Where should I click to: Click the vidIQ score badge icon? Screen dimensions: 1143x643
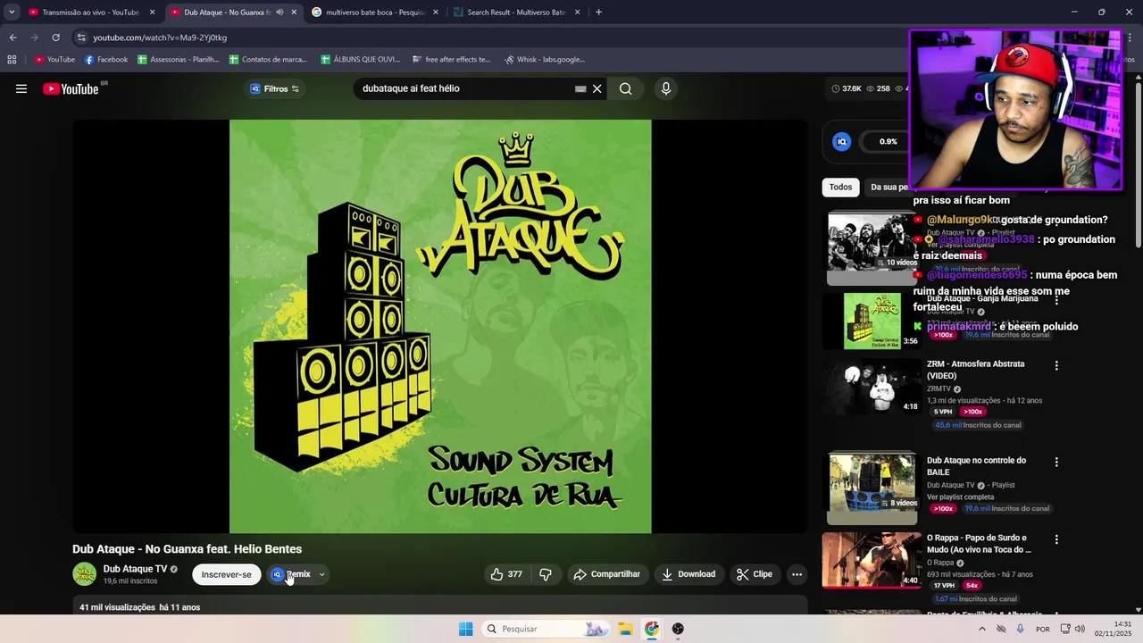841,141
